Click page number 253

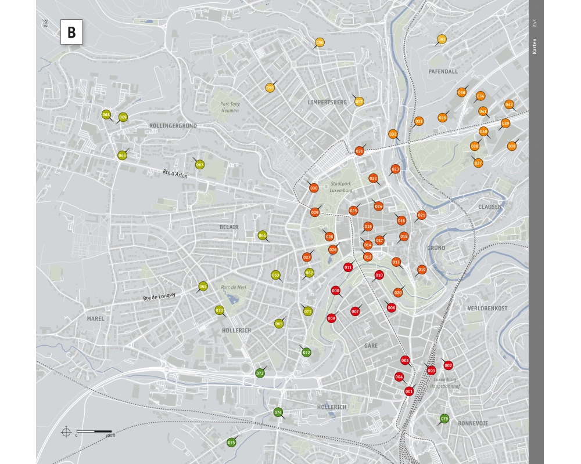535,23
